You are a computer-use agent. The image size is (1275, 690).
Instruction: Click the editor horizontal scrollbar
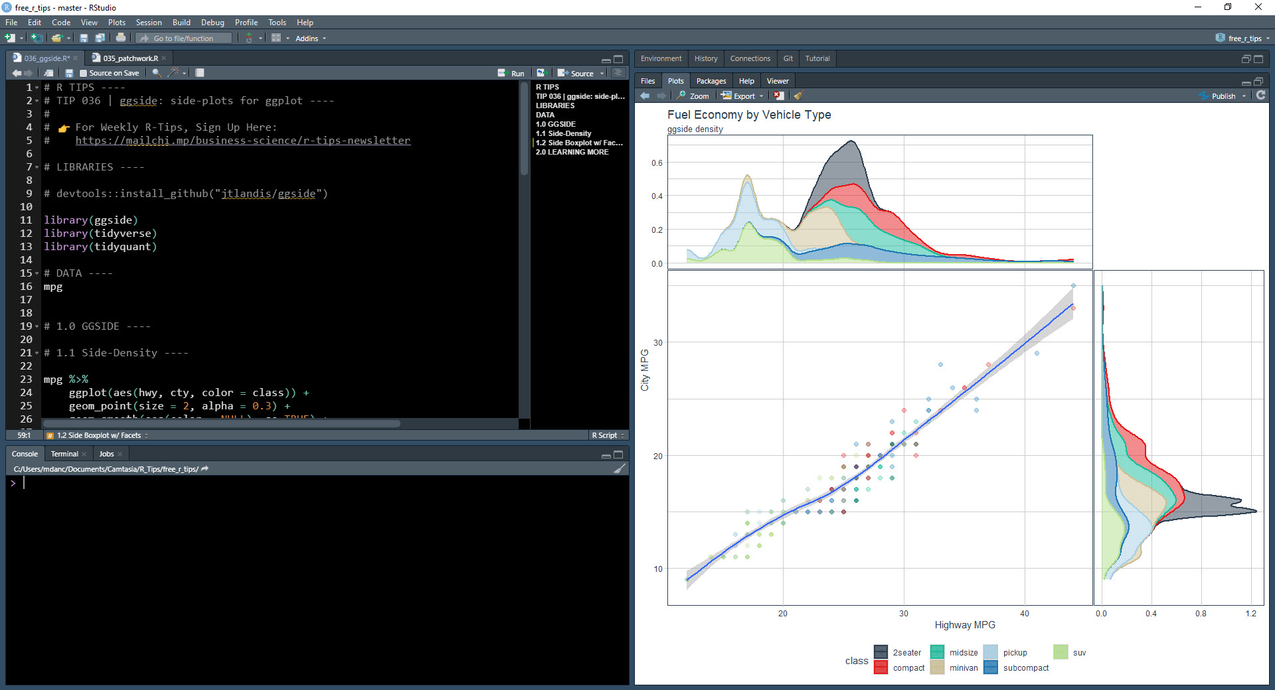click(222, 423)
